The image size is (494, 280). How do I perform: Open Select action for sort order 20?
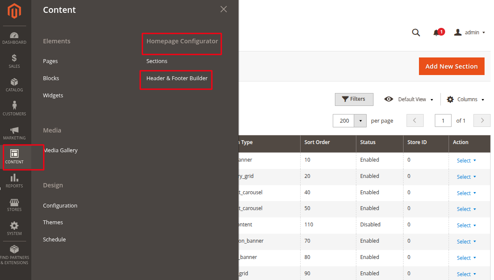click(x=466, y=177)
